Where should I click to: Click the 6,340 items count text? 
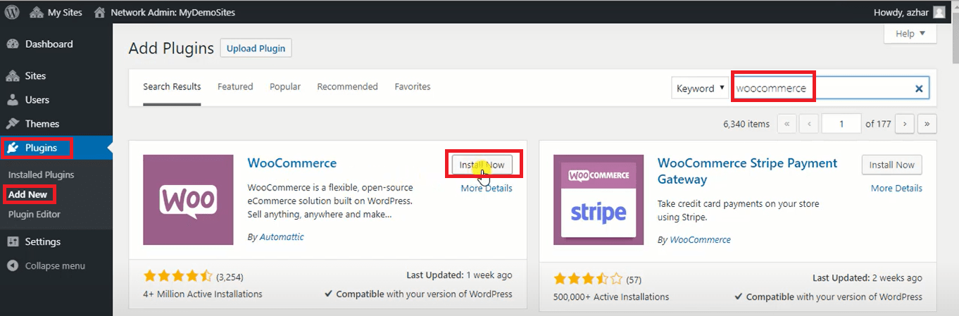click(746, 124)
